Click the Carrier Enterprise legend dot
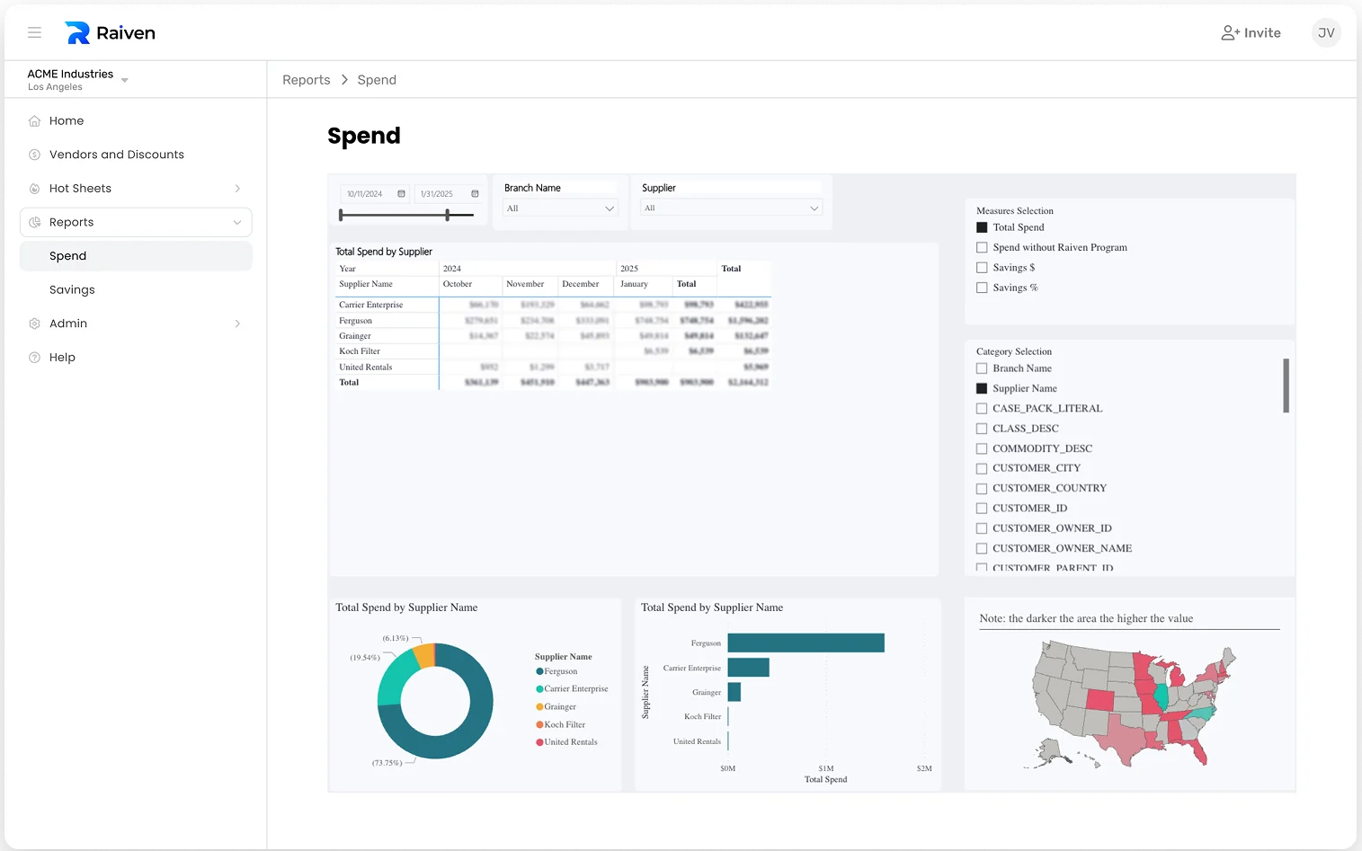 point(539,689)
